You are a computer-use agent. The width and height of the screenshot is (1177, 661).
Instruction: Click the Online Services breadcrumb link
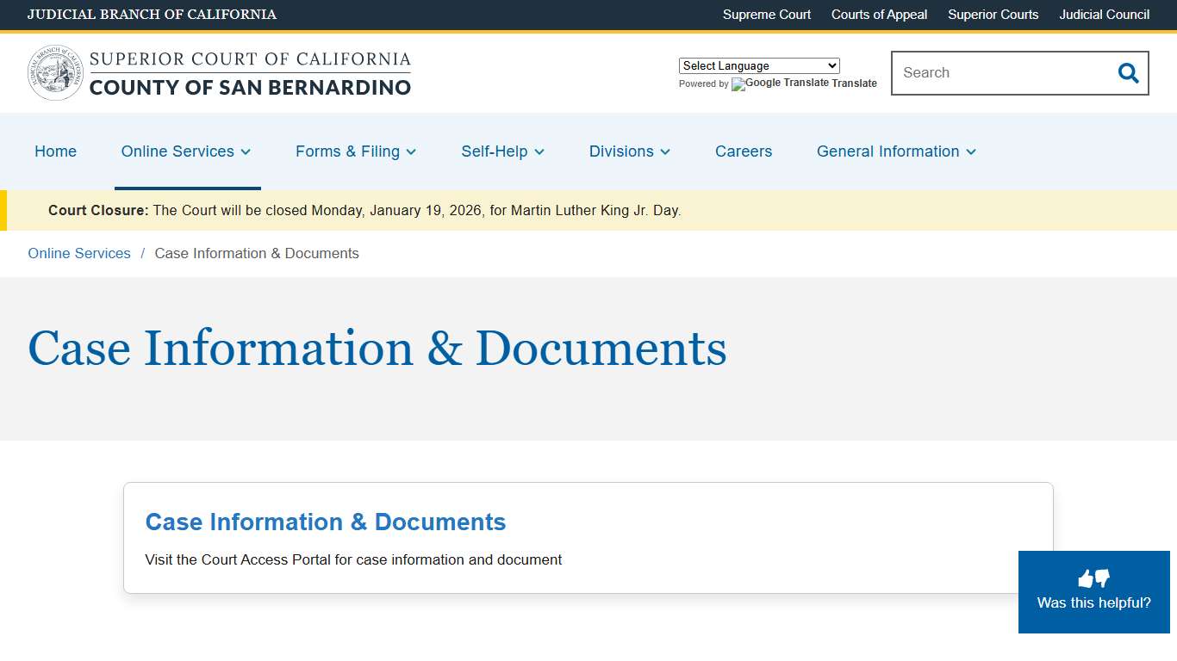(x=78, y=253)
